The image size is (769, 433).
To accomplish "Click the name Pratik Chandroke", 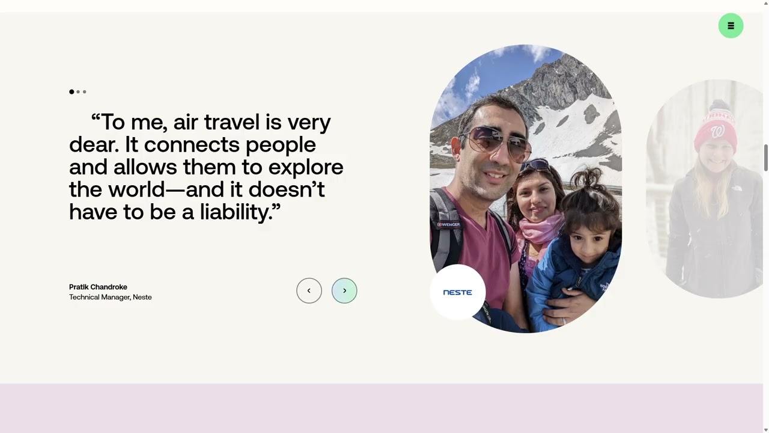I will click(98, 287).
